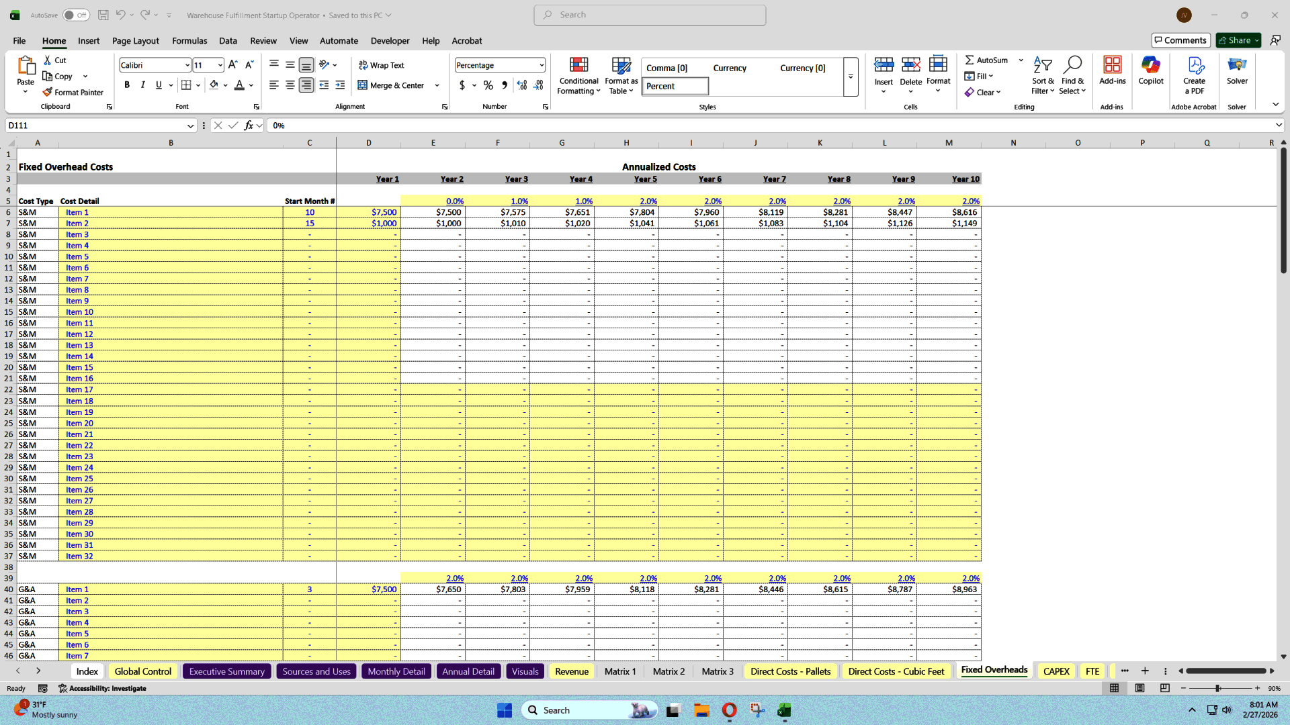Image resolution: width=1290 pixels, height=725 pixels.
Task: Open the Fill Color dropdown arrow
Action: (226, 85)
